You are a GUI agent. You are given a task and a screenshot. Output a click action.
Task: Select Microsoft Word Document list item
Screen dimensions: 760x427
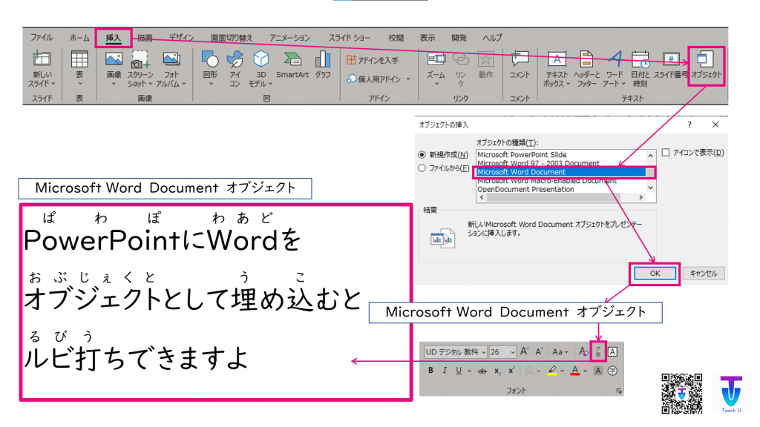(x=561, y=172)
